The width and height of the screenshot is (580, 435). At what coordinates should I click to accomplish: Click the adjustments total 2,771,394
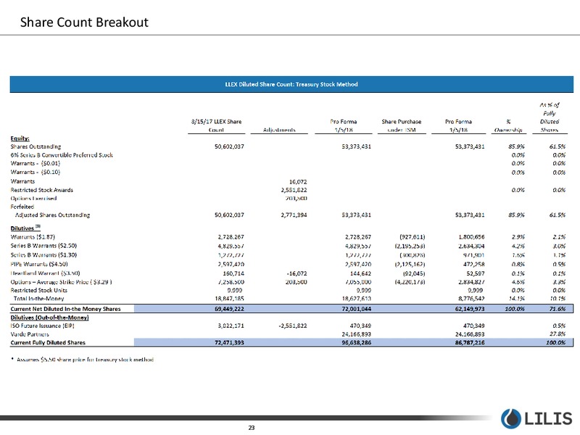pyautogui.click(x=294, y=215)
